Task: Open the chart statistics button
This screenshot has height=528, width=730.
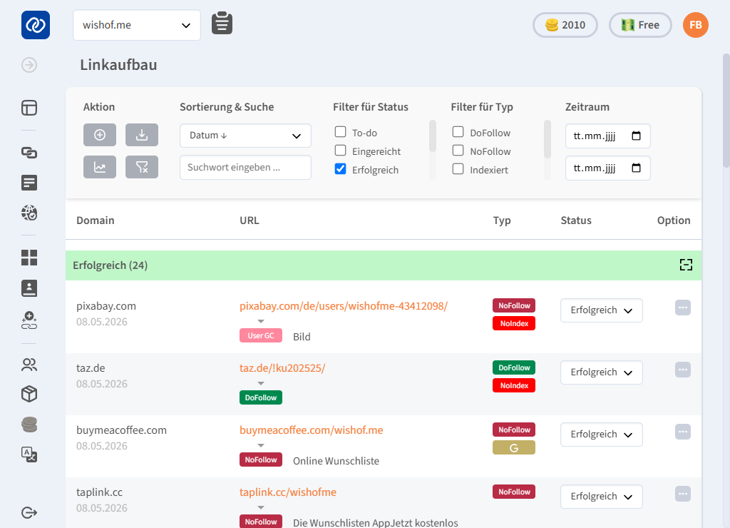Action: point(100,167)
